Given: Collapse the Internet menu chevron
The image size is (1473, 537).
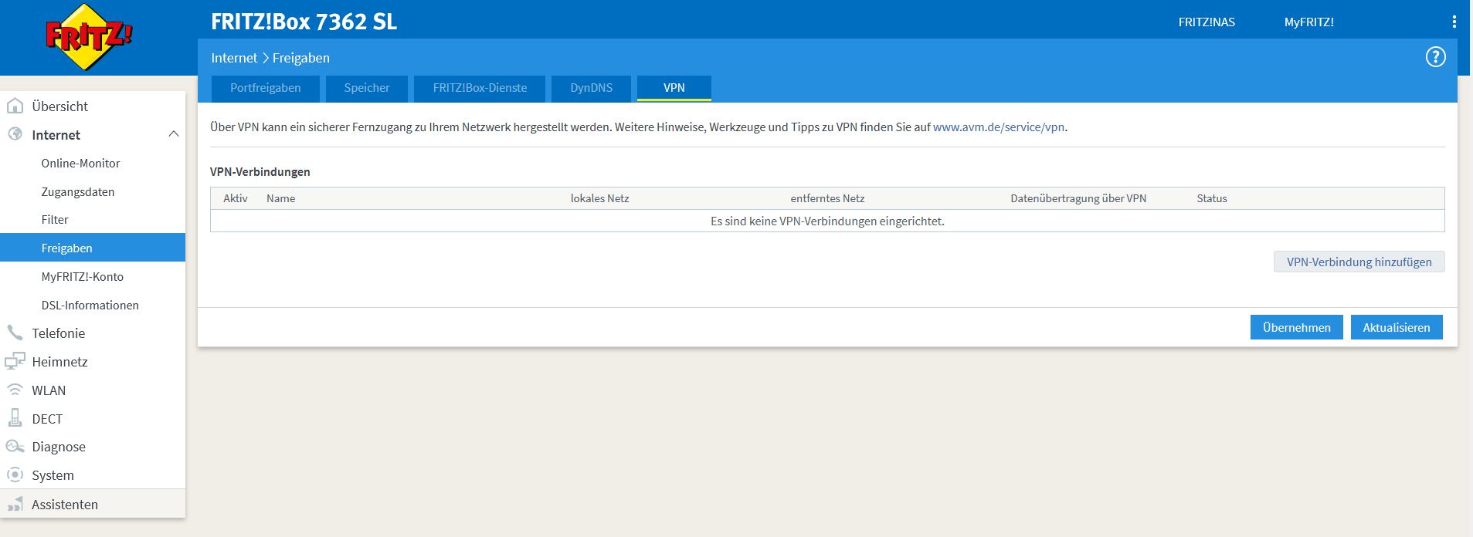Looking at the screenshot, I should click(x=174, y=134).
